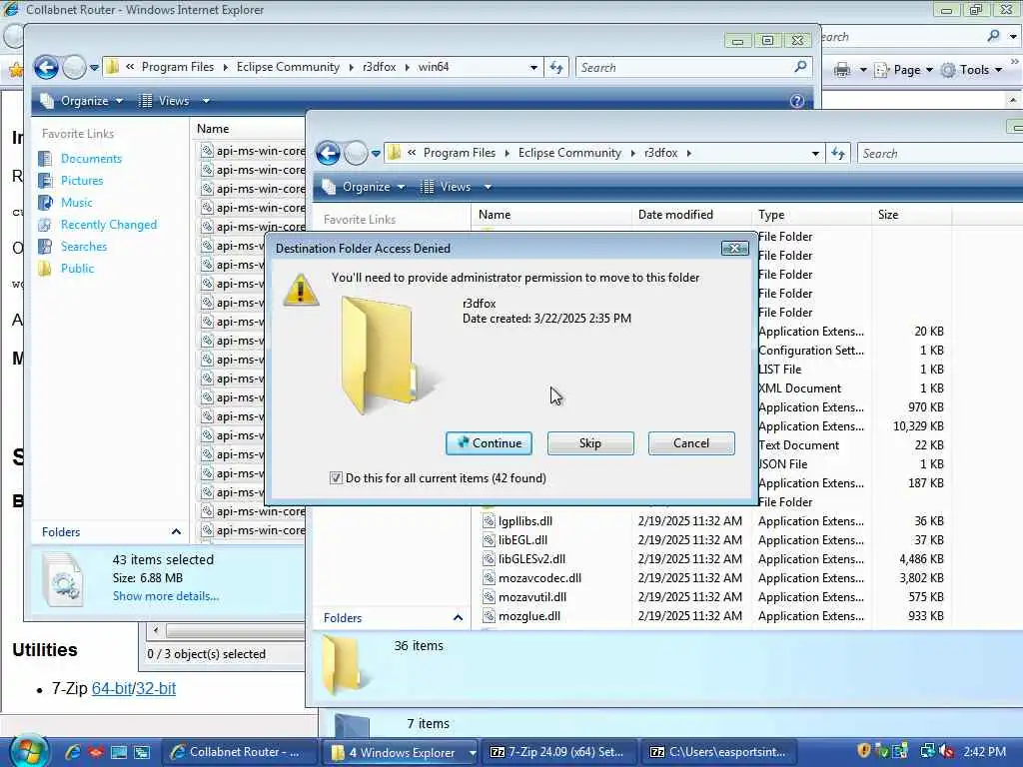Viewport: 1023px width, 767px height.
Task: Click Continue in the Access Denied dialog
Action: (489, 443)
